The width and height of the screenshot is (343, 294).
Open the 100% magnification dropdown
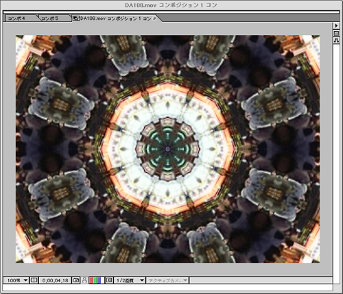16,280
